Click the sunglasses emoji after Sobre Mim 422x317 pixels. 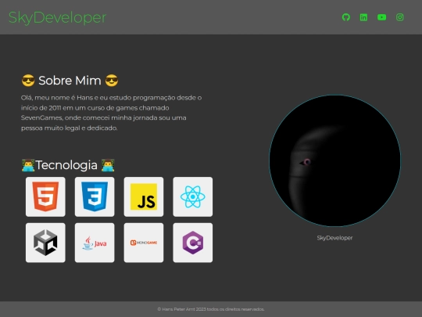(112, 81)
